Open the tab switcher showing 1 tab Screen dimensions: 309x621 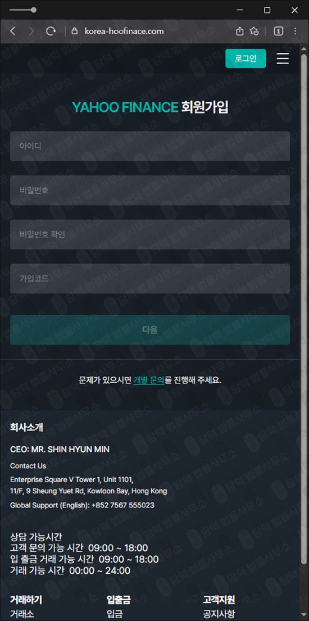point(279,31)
